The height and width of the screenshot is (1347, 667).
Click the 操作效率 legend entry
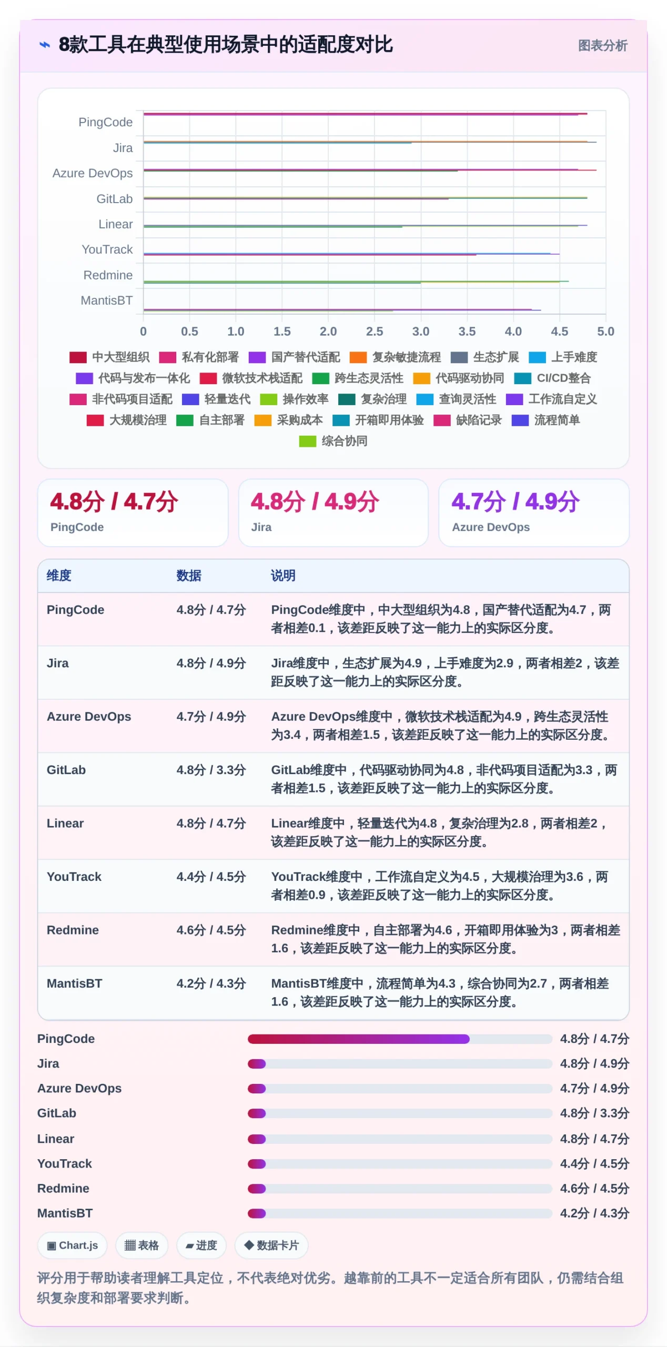(x=294, y=399)
